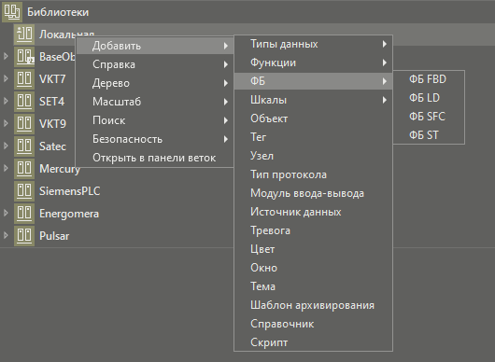Click the VKT9 library icon
The width and height of the screenshot is (495, 362).
24,123
